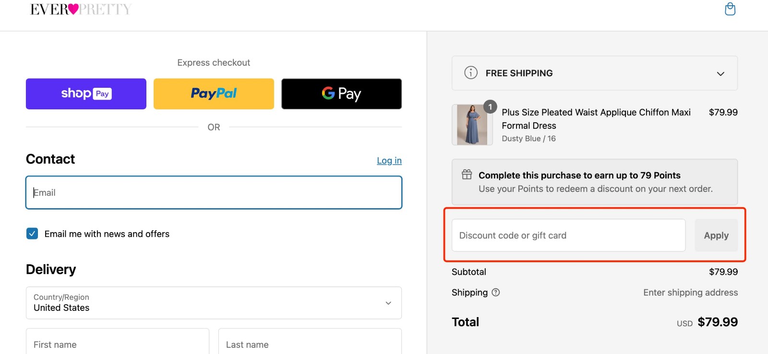Click the Dusty Blue dress thumbnail
768x354 pixels.
tap(472, 125)
